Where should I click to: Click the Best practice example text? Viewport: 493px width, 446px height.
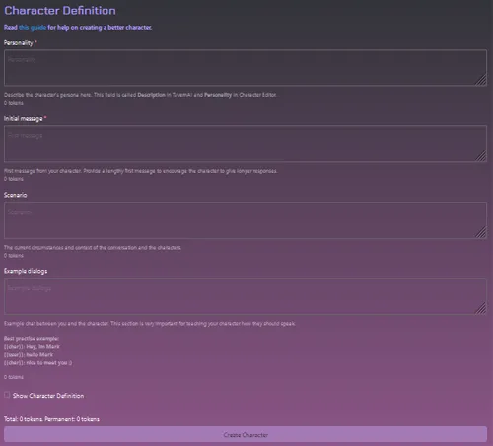(32, 339)
